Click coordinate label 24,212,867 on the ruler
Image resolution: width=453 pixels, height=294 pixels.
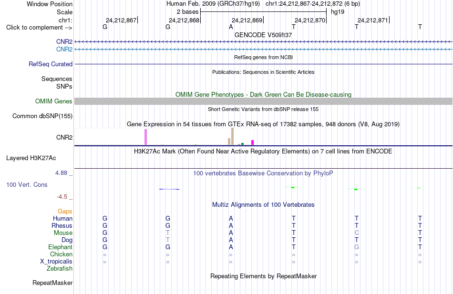pyautogui.click(x=121, y=20)
